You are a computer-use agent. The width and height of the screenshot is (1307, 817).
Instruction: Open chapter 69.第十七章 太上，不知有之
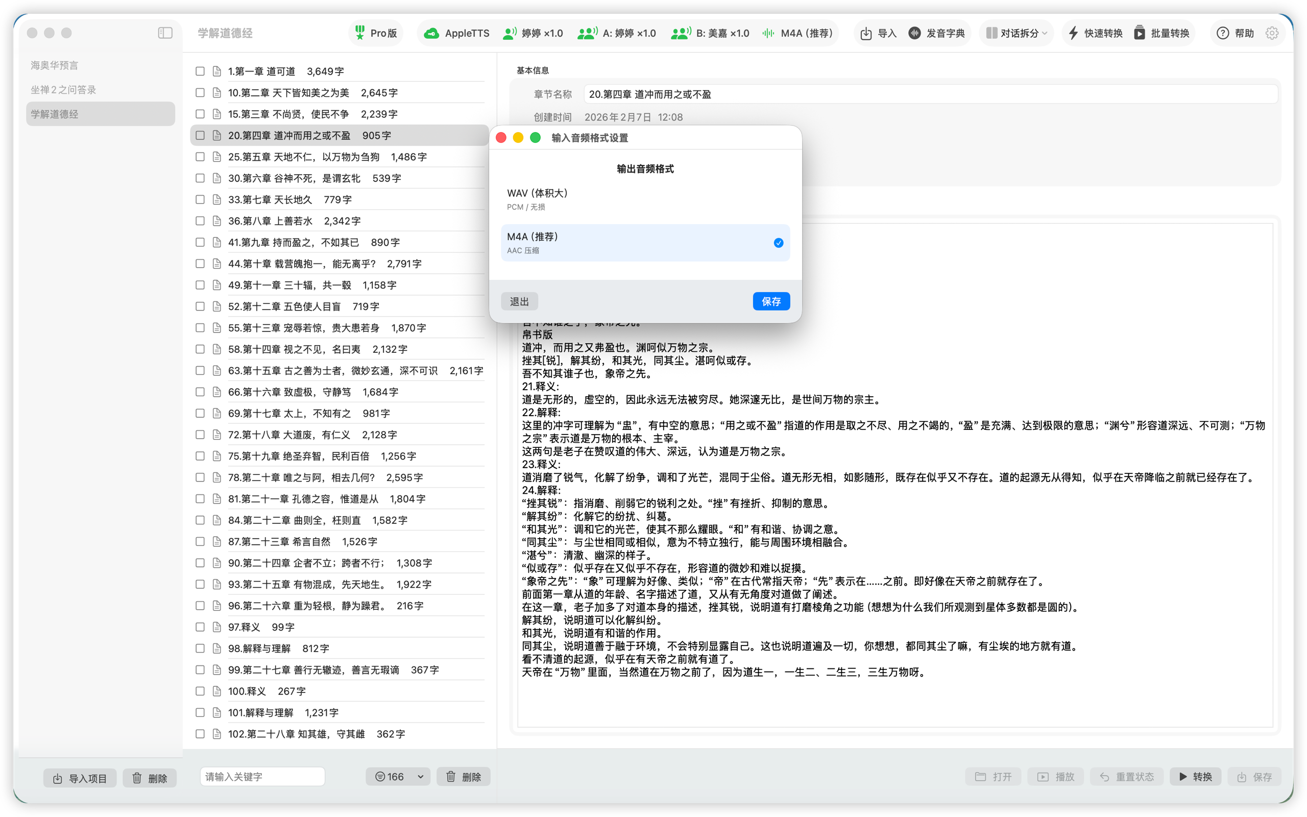(339, 414)
